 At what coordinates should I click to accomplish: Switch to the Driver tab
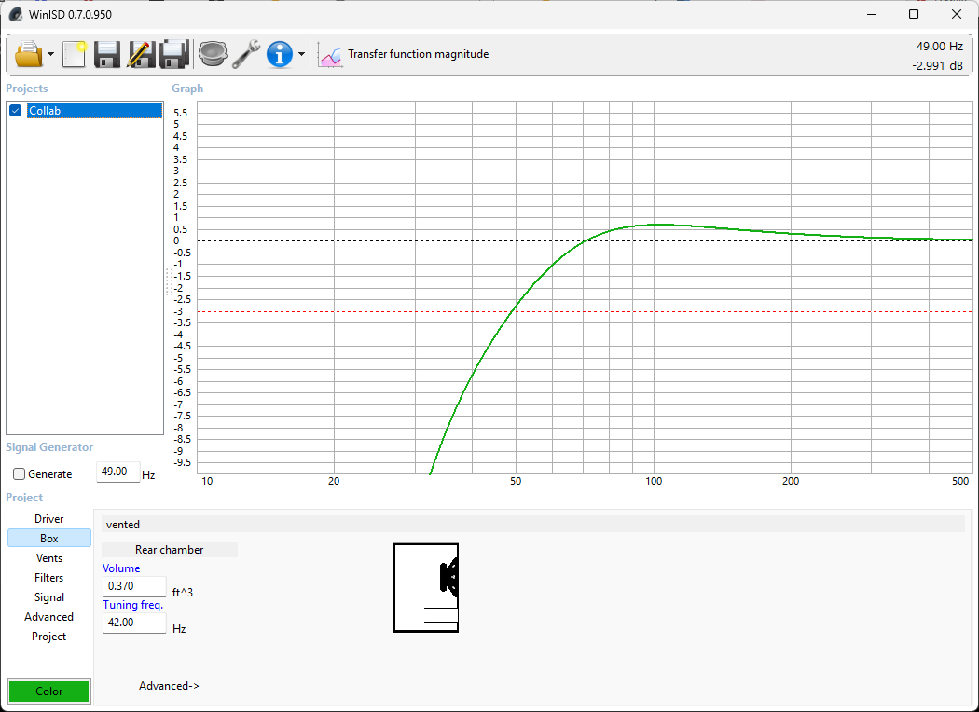click(49, 519)
